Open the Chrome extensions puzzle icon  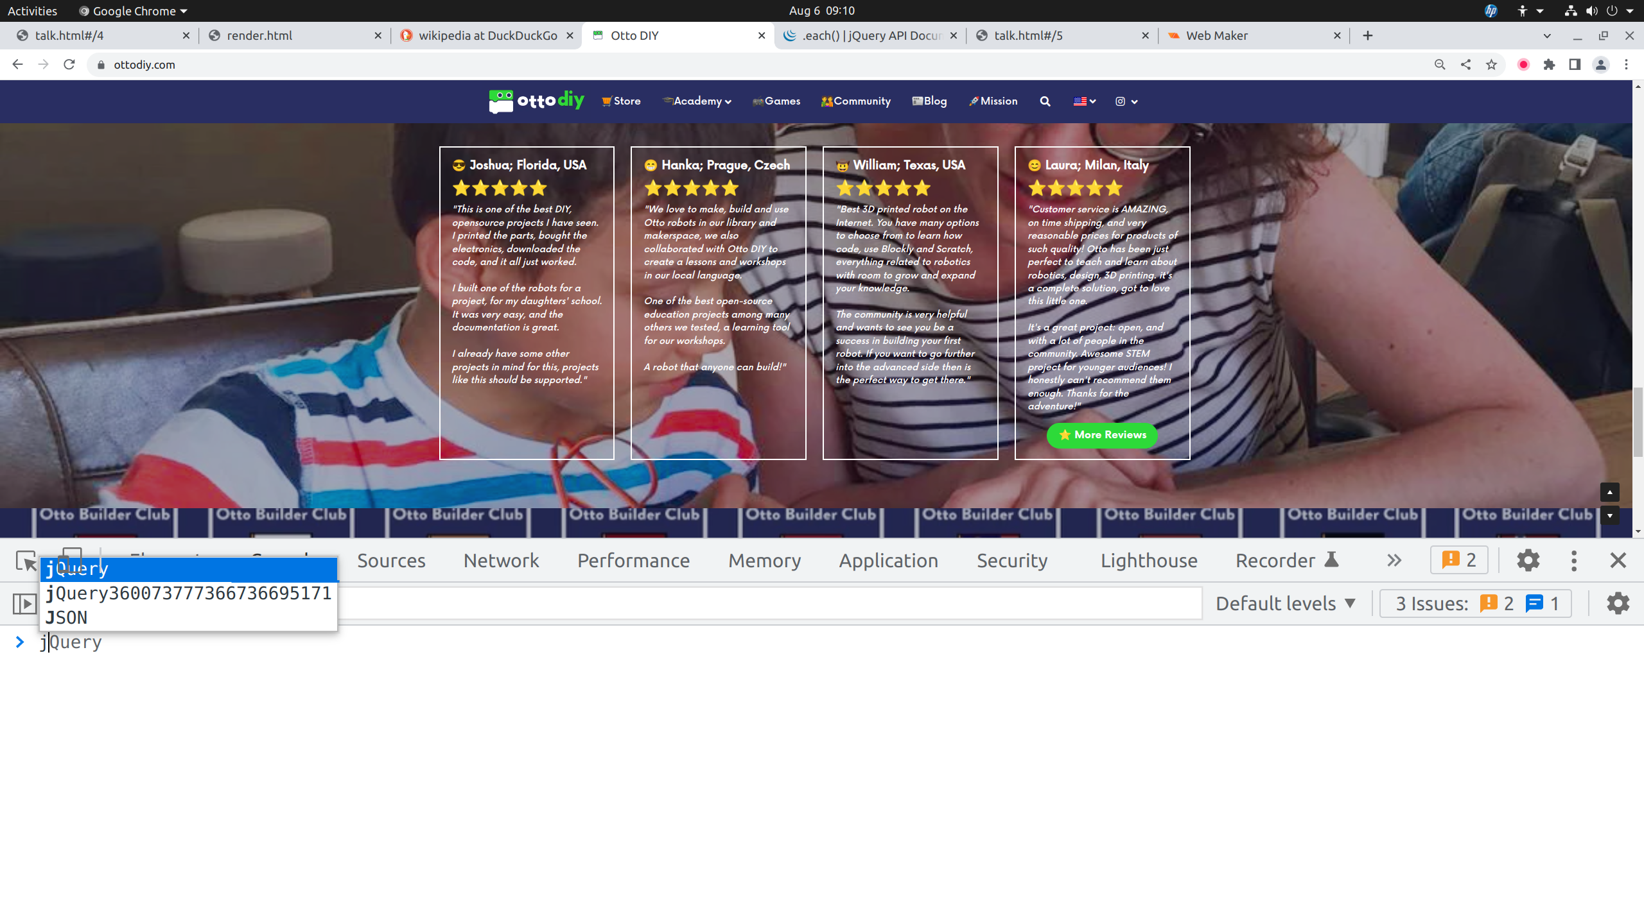1549,65
